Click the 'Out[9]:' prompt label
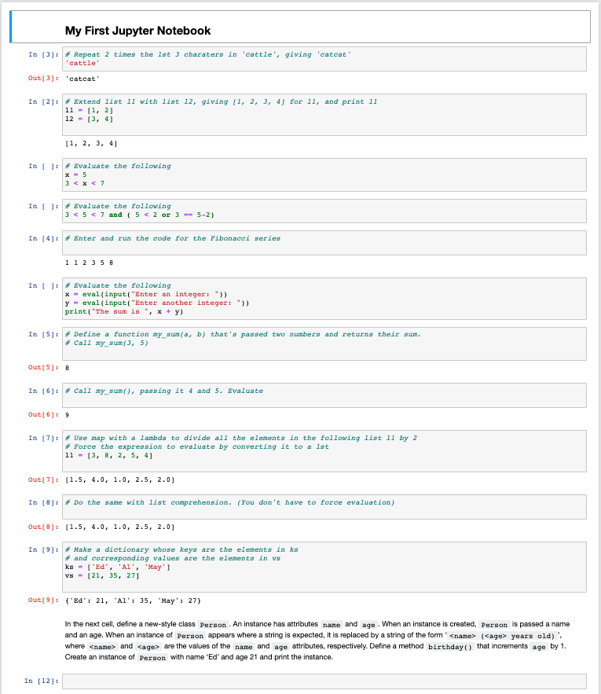 tap(43, 600)
